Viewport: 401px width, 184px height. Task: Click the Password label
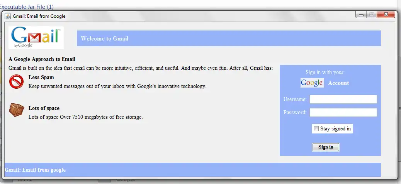click(x=295, y=112)
